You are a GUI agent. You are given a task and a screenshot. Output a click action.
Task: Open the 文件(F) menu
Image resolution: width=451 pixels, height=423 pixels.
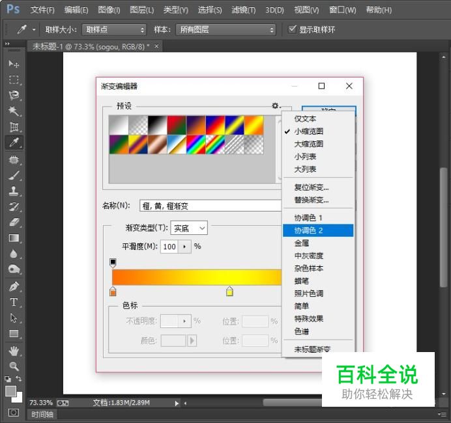coord(42,10)
